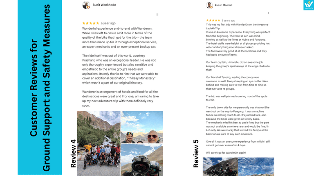This screenshot has width=314, height=176.
Task: Open the helmeted riders selfie photo
Action: coord(142,160)
